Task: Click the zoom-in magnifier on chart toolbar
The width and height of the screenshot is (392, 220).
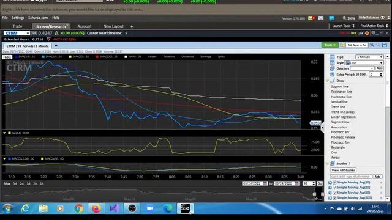Action: (x=372, y=45)
